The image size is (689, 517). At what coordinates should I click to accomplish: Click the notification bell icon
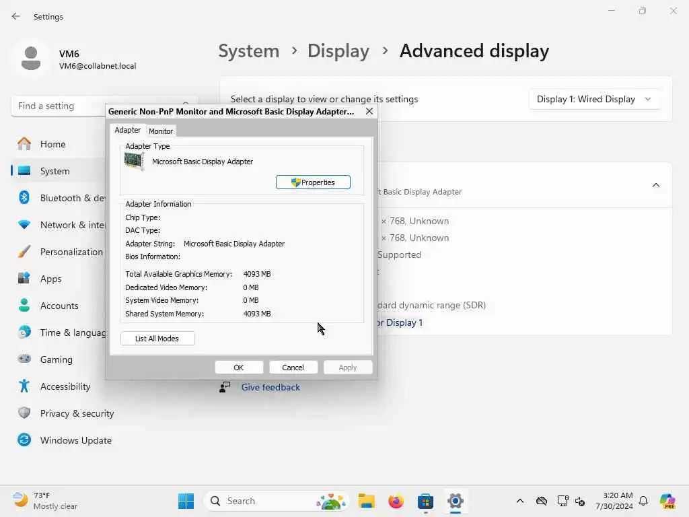click(643, 501)
